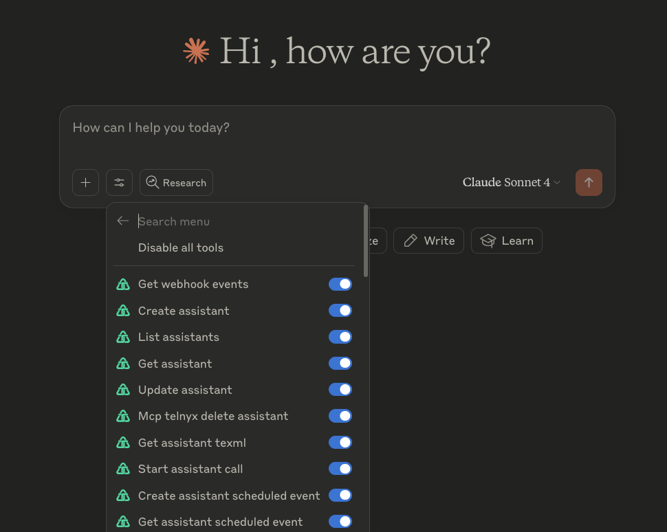Disable the List assistants switch

click(x=340, y=337)
